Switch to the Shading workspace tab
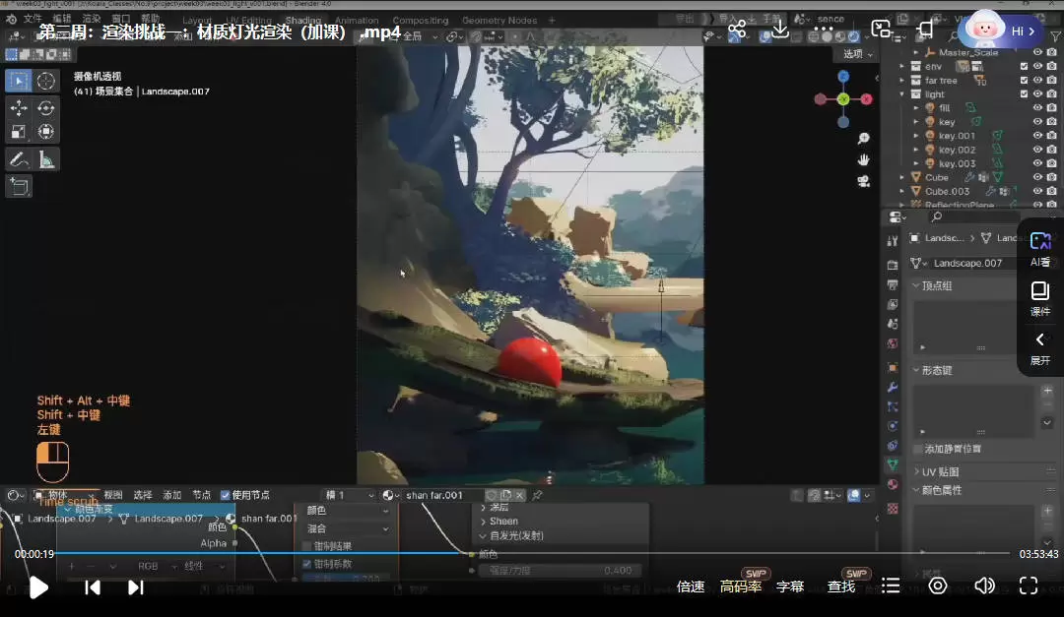Screen dimensions: 1064x617 (302, 21)
